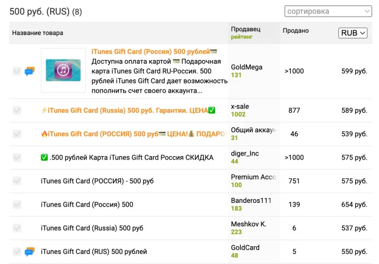This screenshot has height=264, width=379.
Task: Open the сортировка dropdown
Action: pyautogui.click(x=328, y=11)
